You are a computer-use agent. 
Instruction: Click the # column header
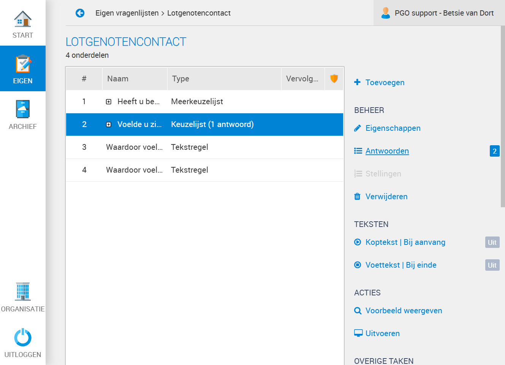[x=84, y=79]
